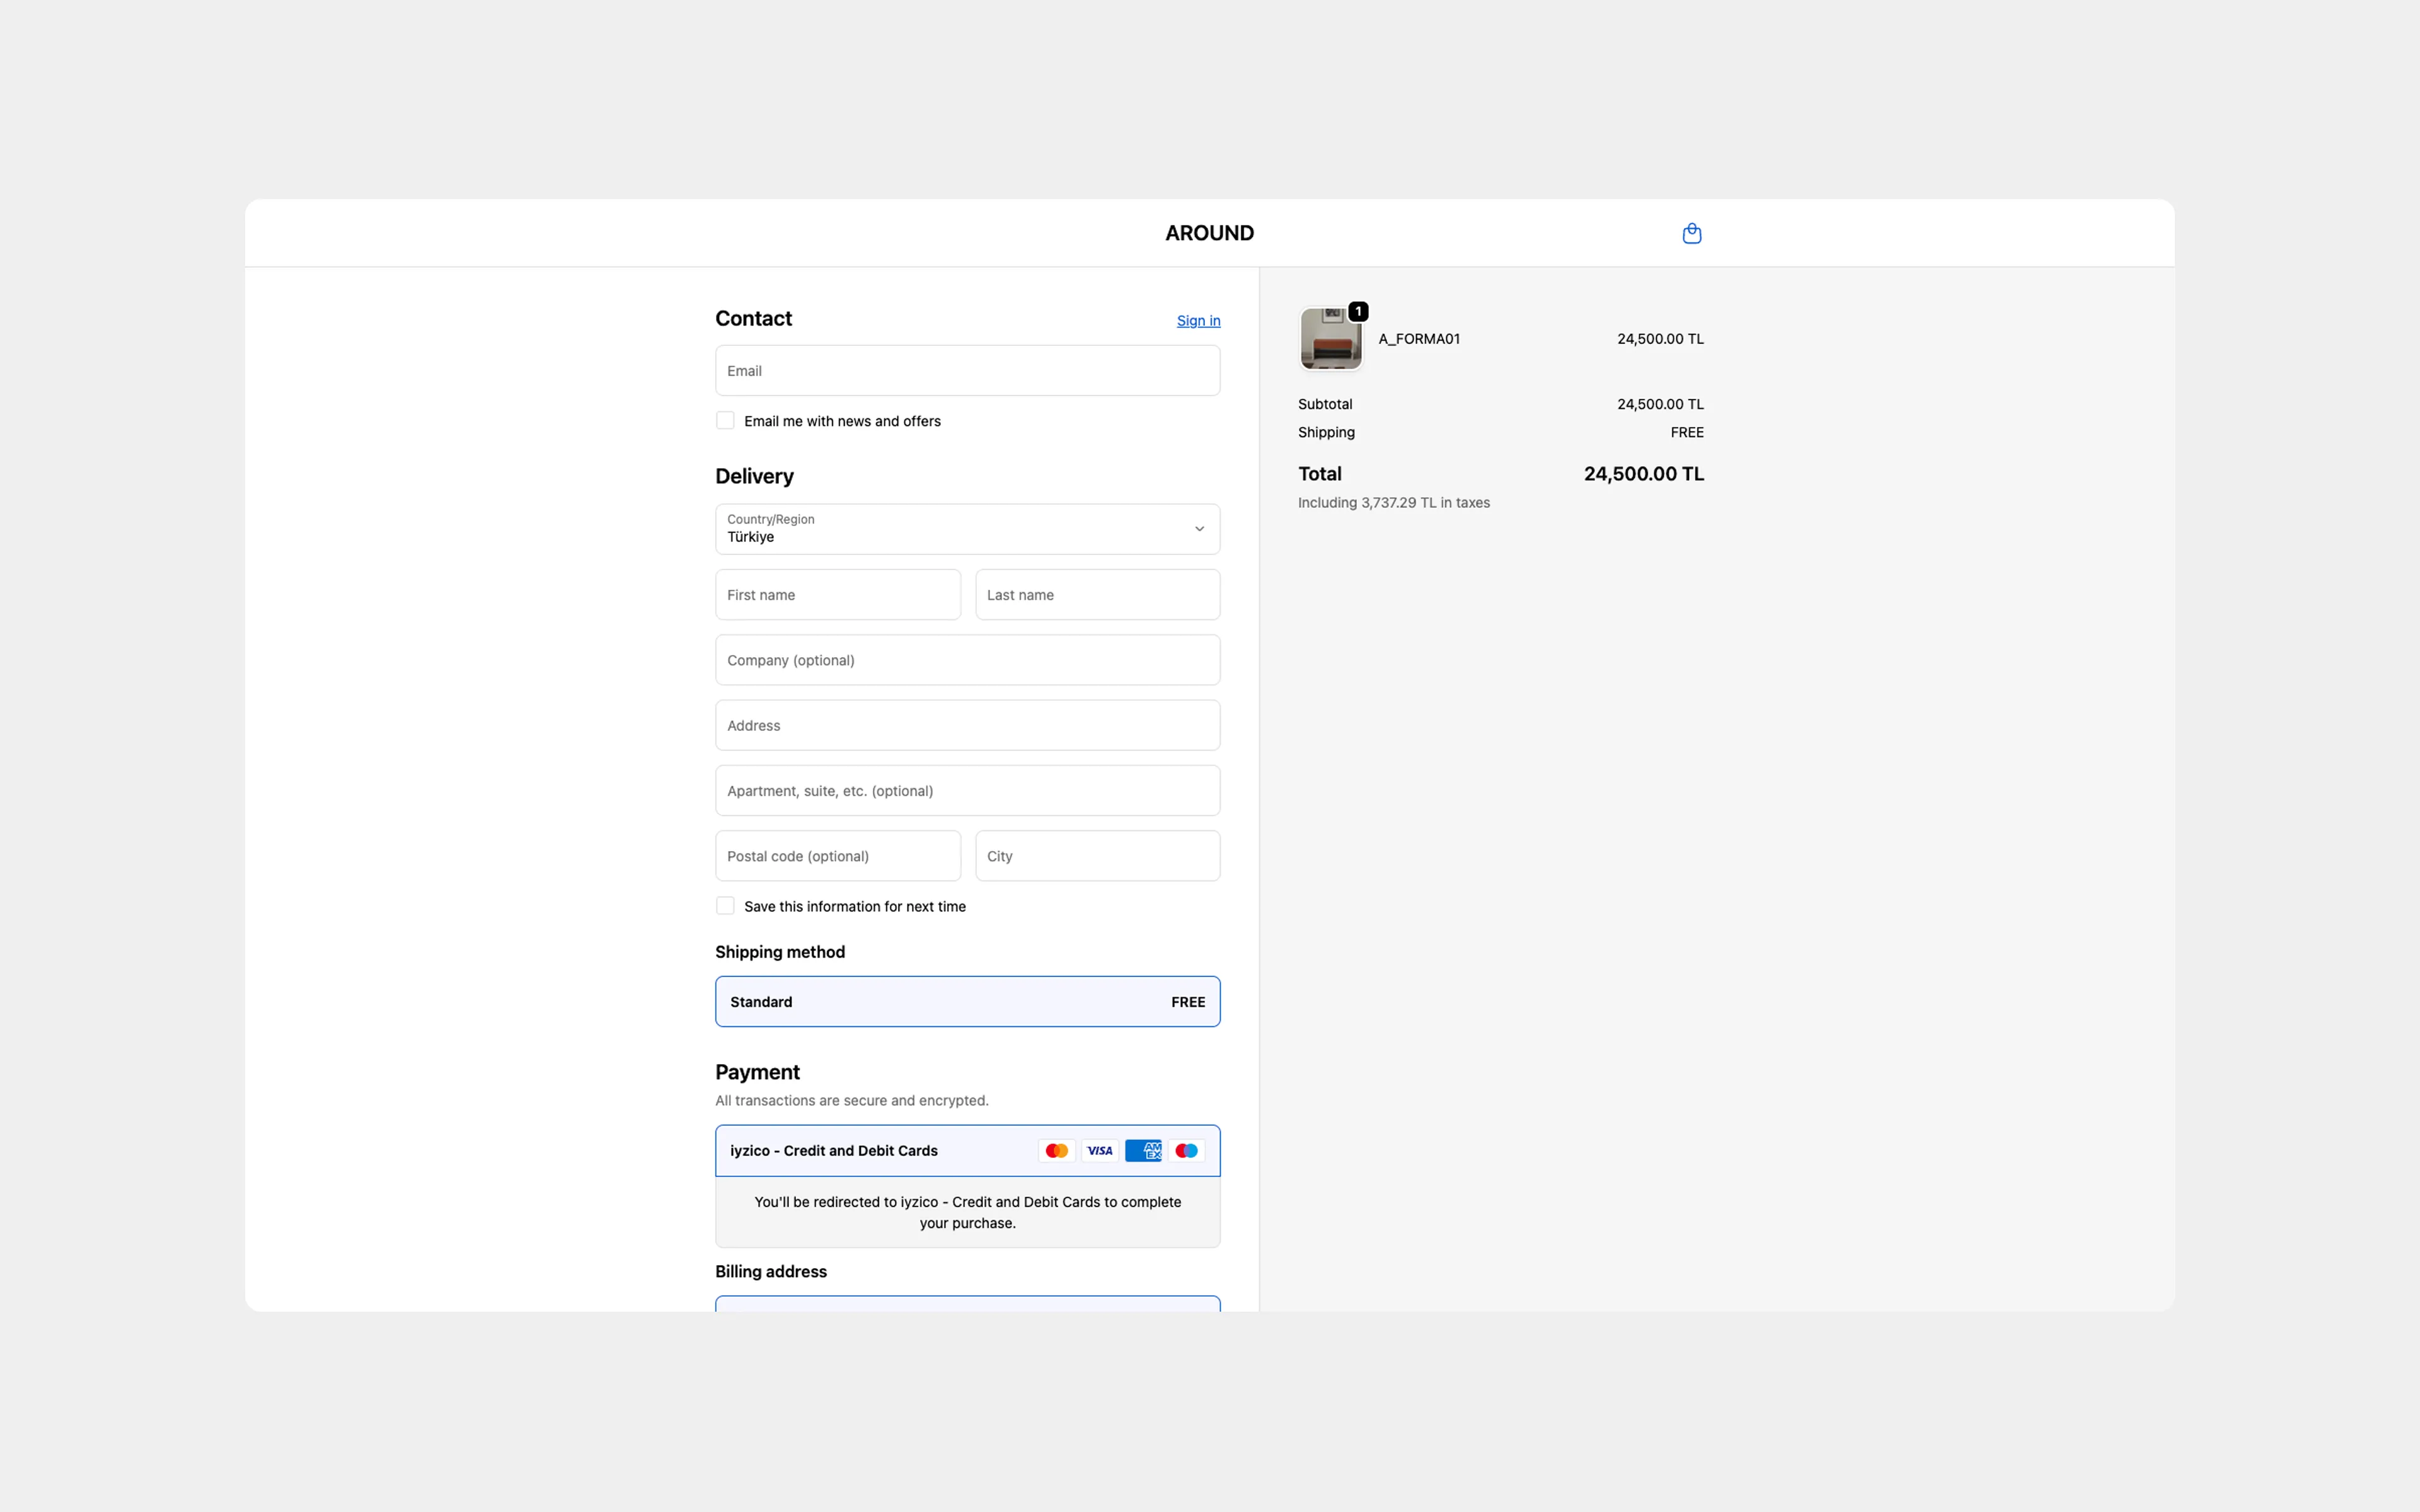Click 'All transactions are secure and encrypted' text
This screenshot has width=2420, height=1512.
click(852, 1100)
